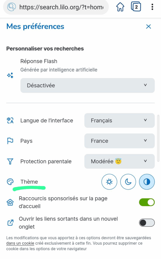Viewport: 161px width, 259px height.
Task: Expand the Protection parentale Modérée dropdown
Action: pyautogui.click(x=119, y=161)
